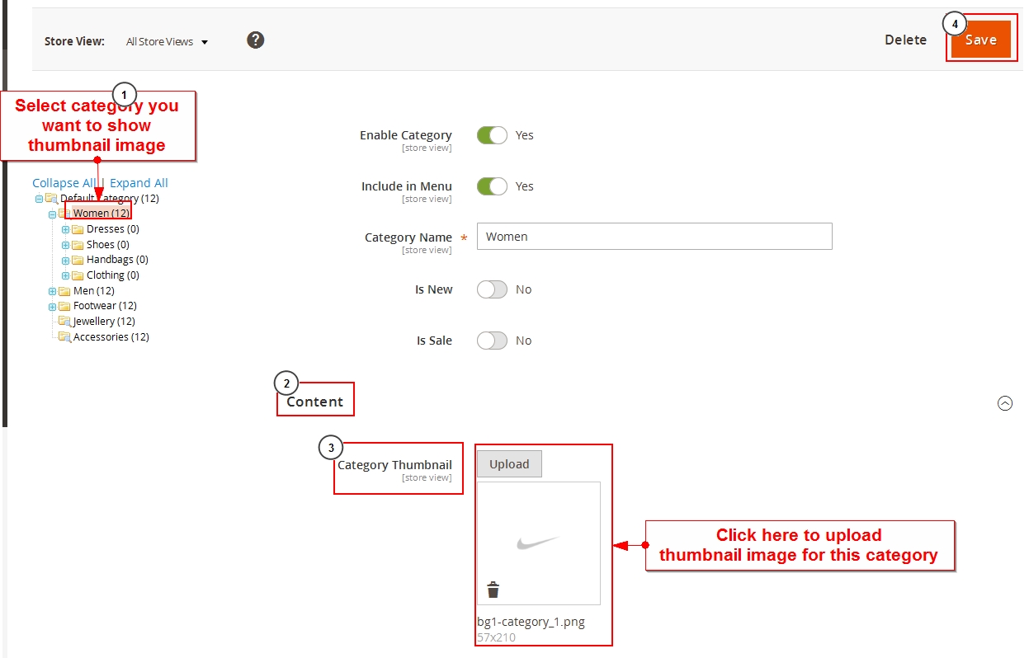Viewport: 1029px width, 658px height.
Task: Click the Handbags folder icon
Action: tap(78, 260)
